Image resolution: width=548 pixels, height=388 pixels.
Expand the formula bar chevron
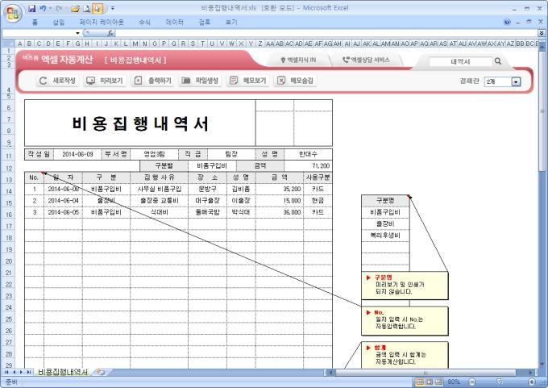(542, 33)
